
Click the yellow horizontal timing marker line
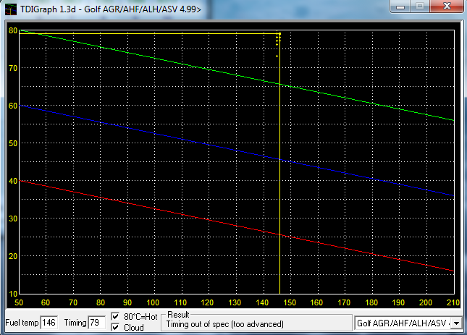click(145, 33)
